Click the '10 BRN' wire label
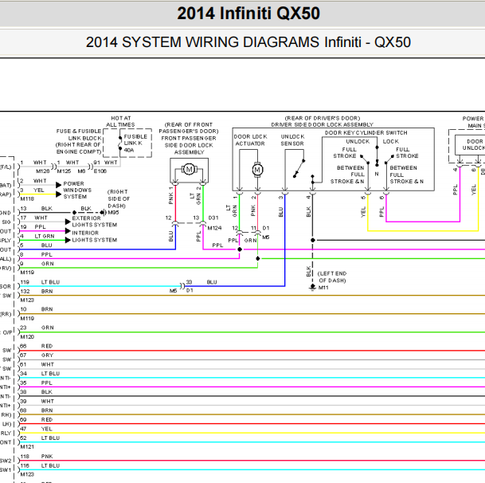Screen dimensions: 485x483 (37, 309)
